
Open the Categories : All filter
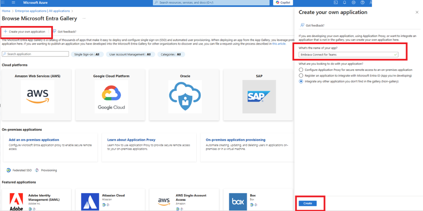[171, 54]
